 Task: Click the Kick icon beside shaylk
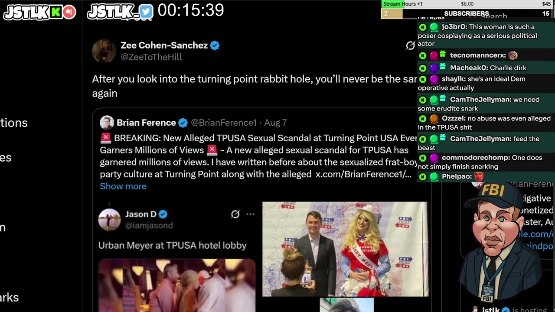423,79
